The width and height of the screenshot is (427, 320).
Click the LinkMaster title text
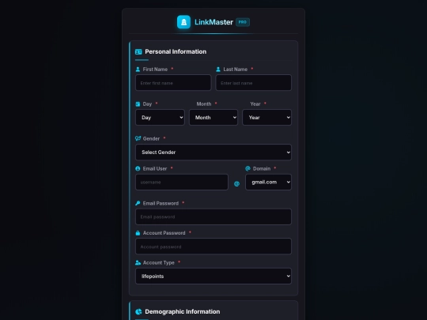213,22
